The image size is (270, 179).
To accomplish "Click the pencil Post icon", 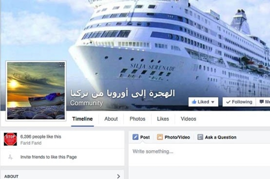I will (135, 137).
